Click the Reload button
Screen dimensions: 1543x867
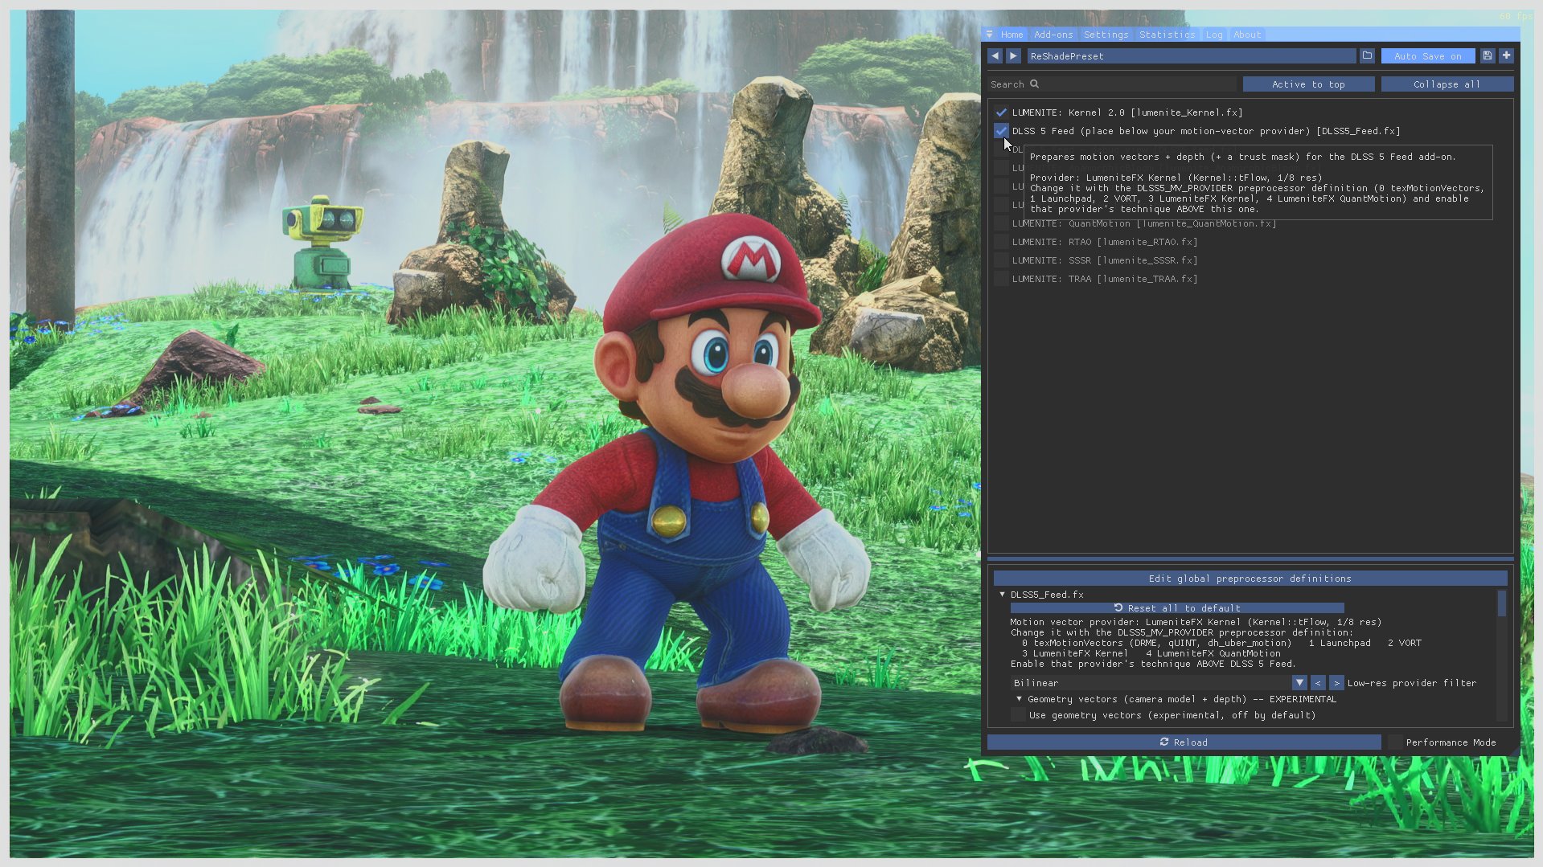[x=1184, y=742]
